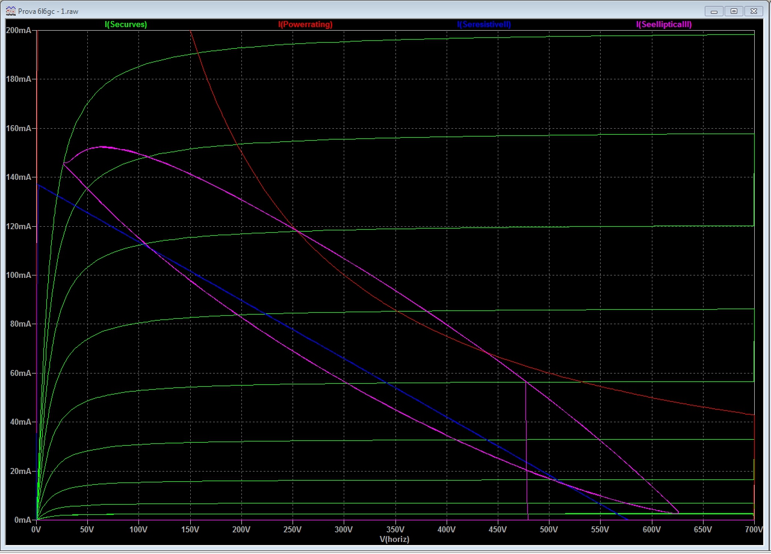Minimize the Prova 6l6gc waveform window

click(x=714, y=11)
